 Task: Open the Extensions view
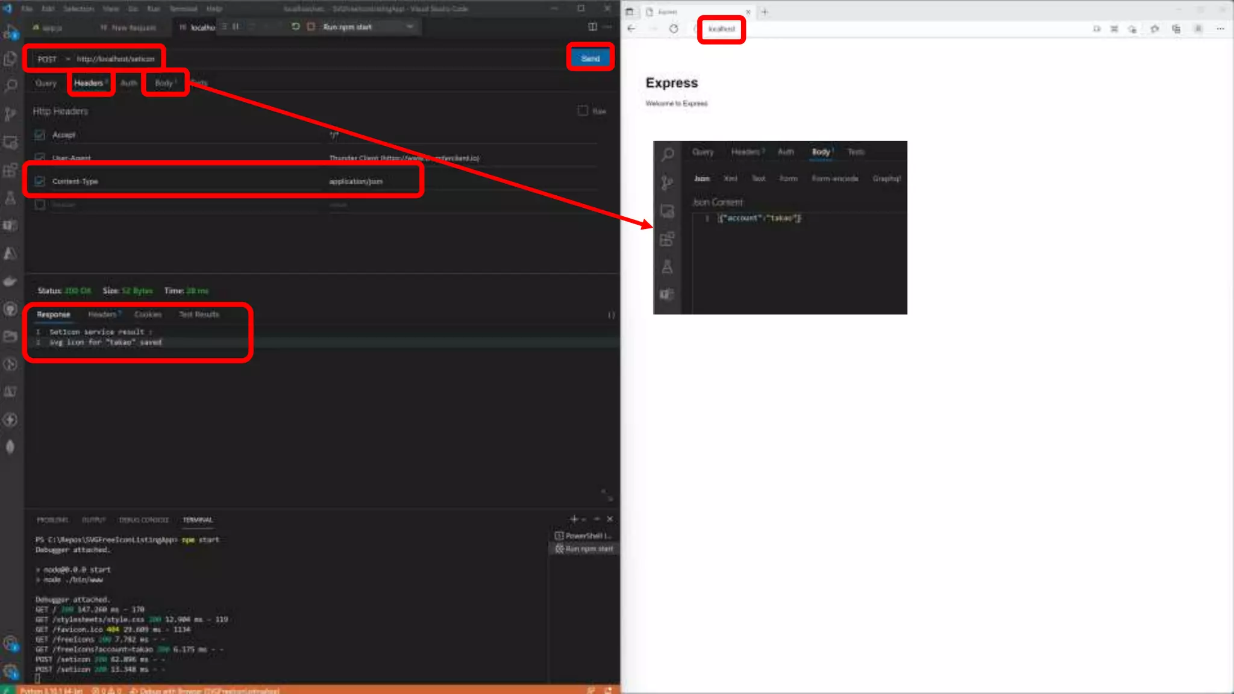click(10, 170)
